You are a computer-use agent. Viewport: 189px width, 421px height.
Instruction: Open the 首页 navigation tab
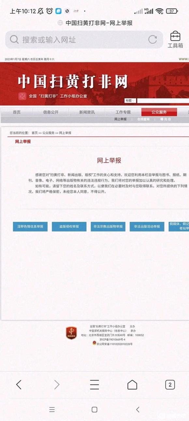tap(17, 112)
